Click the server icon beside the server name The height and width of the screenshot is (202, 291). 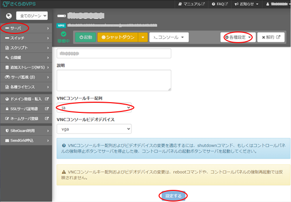(62, 16)
